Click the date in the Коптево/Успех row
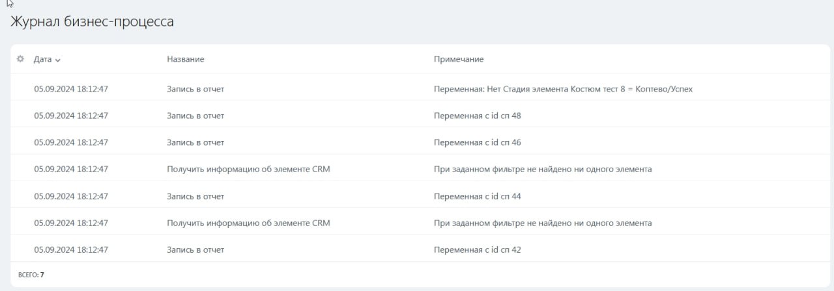 coord(71,89)
